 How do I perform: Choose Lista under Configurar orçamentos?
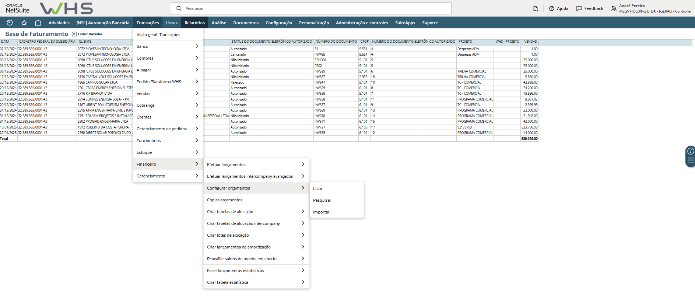point(317,188)
